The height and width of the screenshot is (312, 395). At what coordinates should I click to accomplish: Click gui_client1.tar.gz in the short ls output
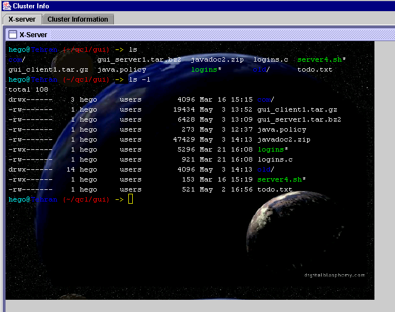(x=48, y=70)
